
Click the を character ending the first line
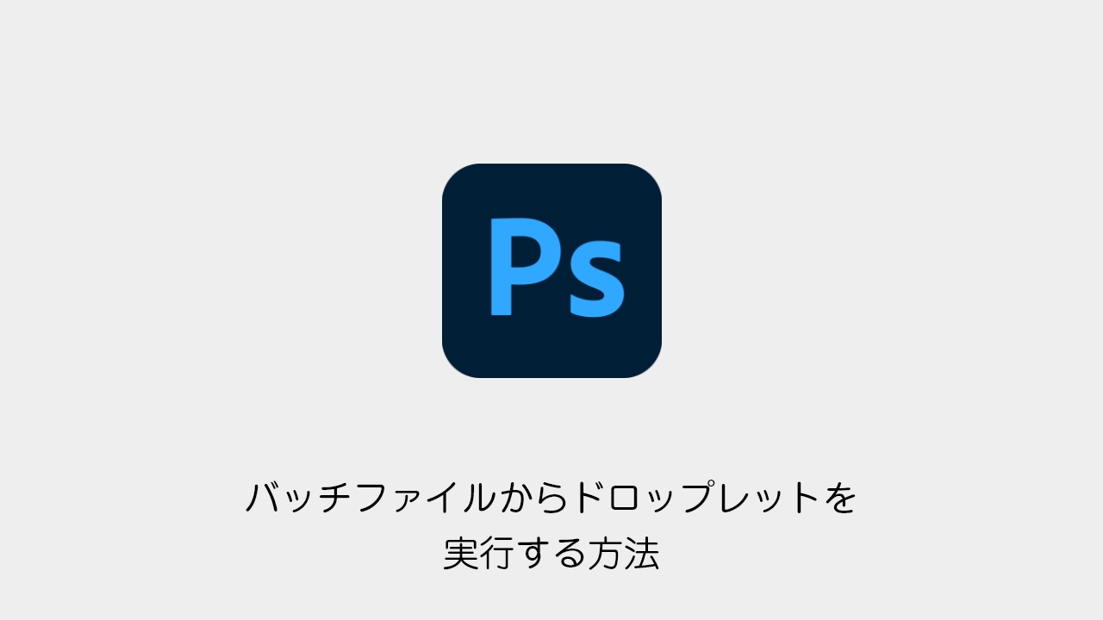point(842,499)
